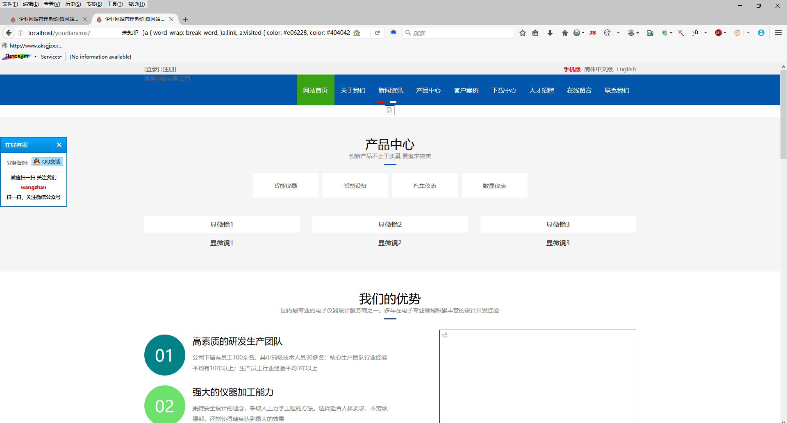Reload the page with the refresh icon
This screenshot has width=787, height=423.
pos(377,33)
